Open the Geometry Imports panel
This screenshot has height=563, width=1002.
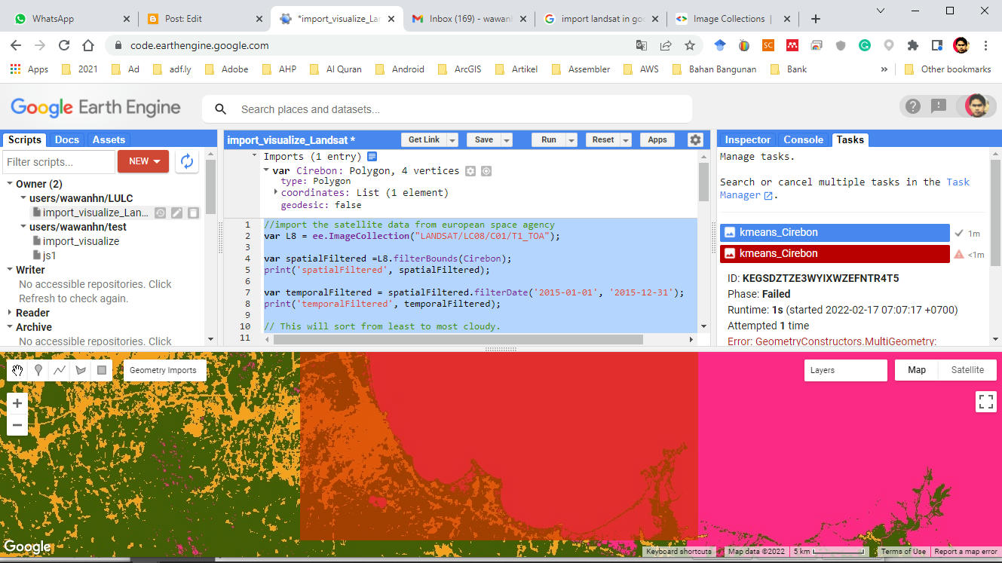click(163, 370)
